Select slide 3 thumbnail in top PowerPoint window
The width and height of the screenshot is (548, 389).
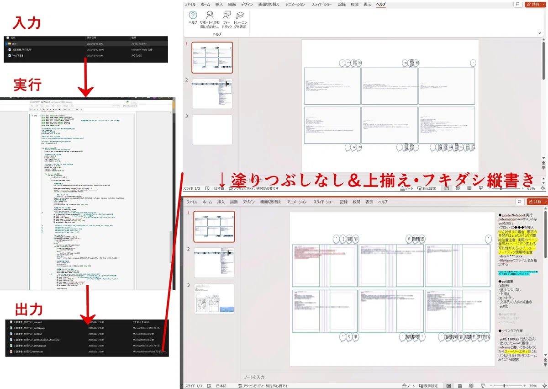[212, 130]
